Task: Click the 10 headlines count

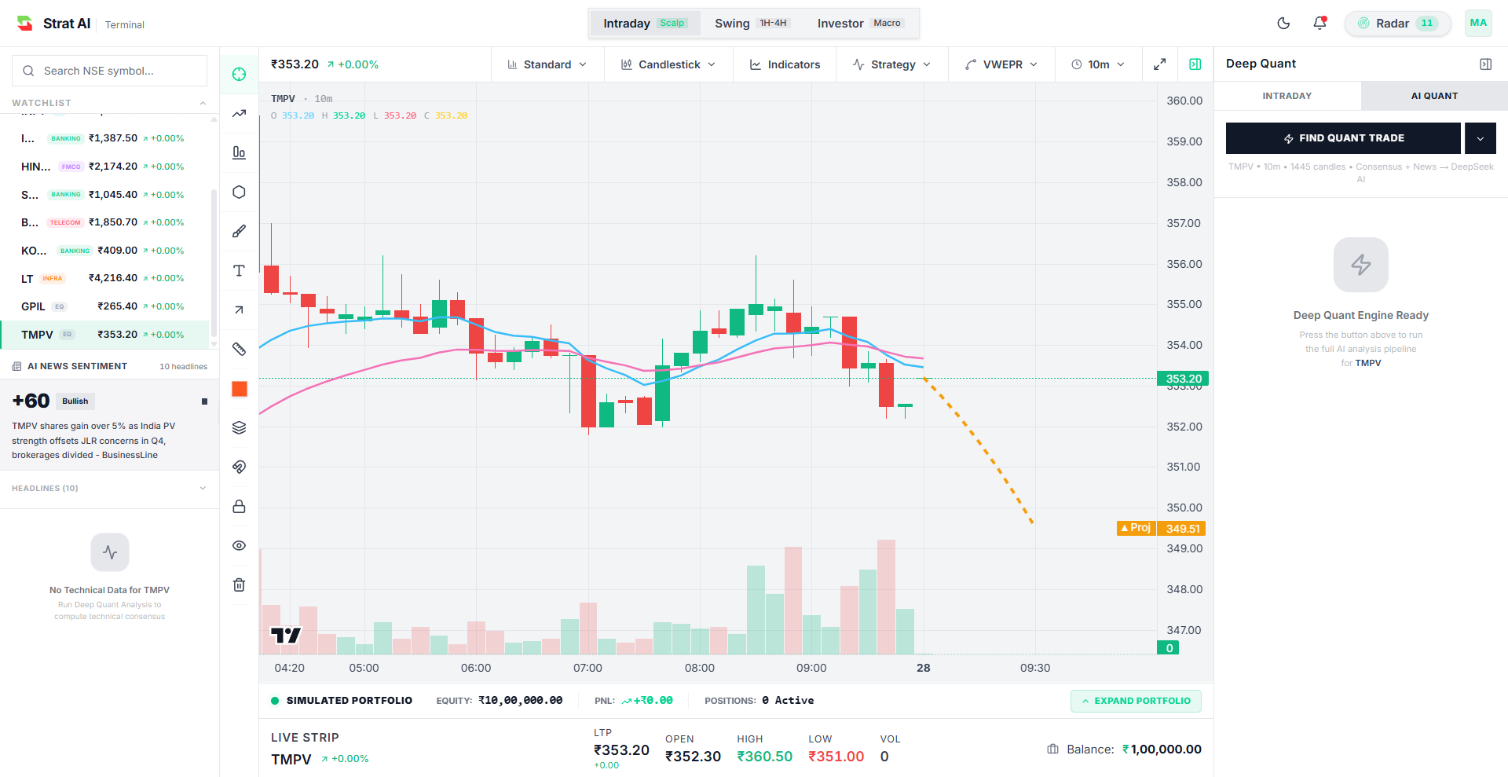Action: click(183, 367)
